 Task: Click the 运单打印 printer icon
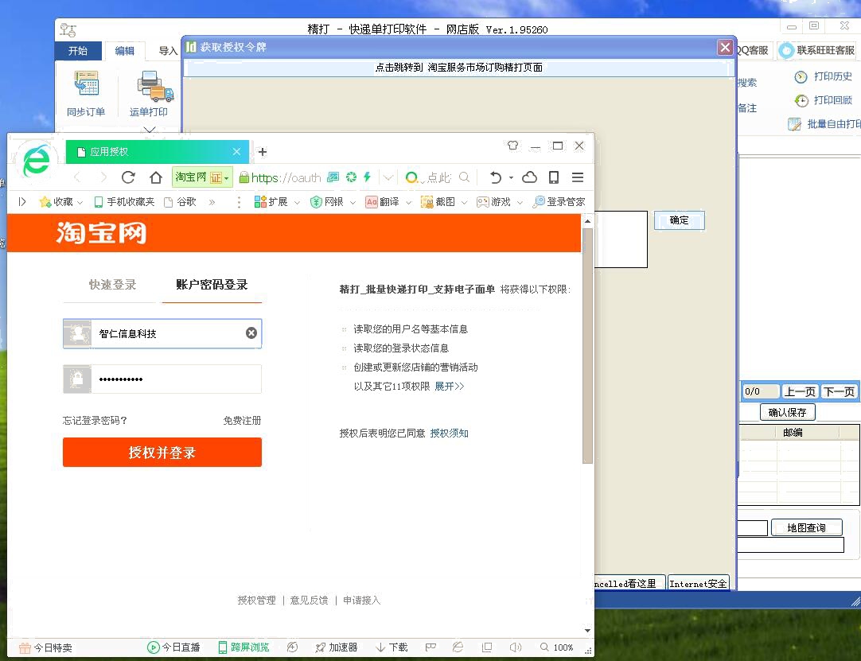150,87
